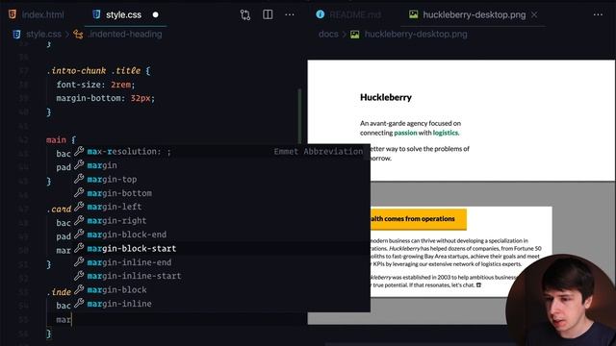
Task: Place cursor after typed mar text
Action: (x=72, y=320)
